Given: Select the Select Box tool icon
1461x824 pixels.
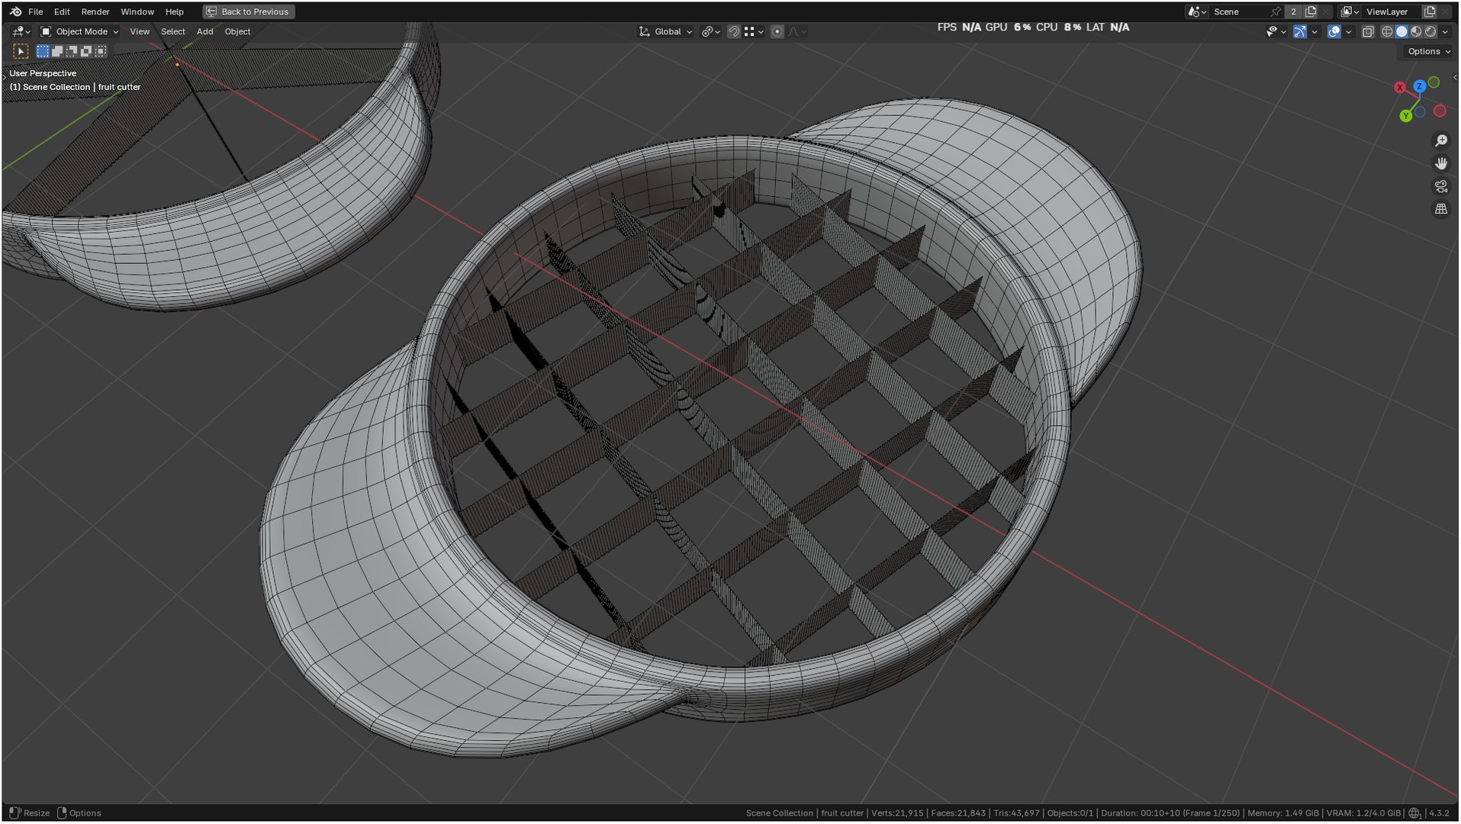Looking at the screenshot, I should (x=21, y=51).
